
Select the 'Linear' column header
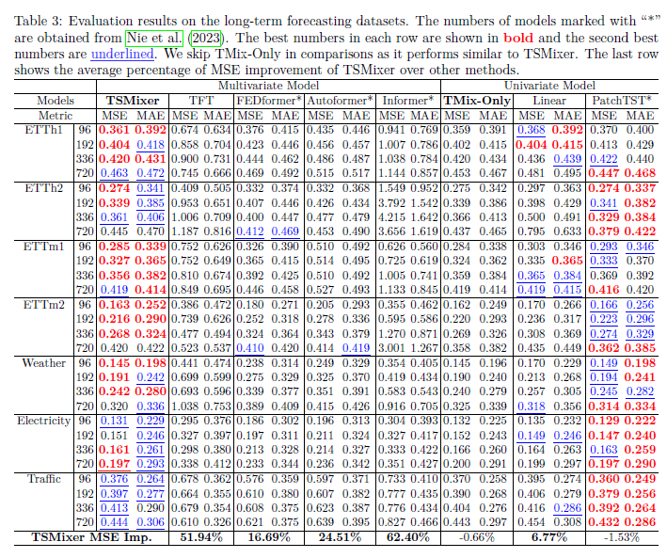(549, 101)
